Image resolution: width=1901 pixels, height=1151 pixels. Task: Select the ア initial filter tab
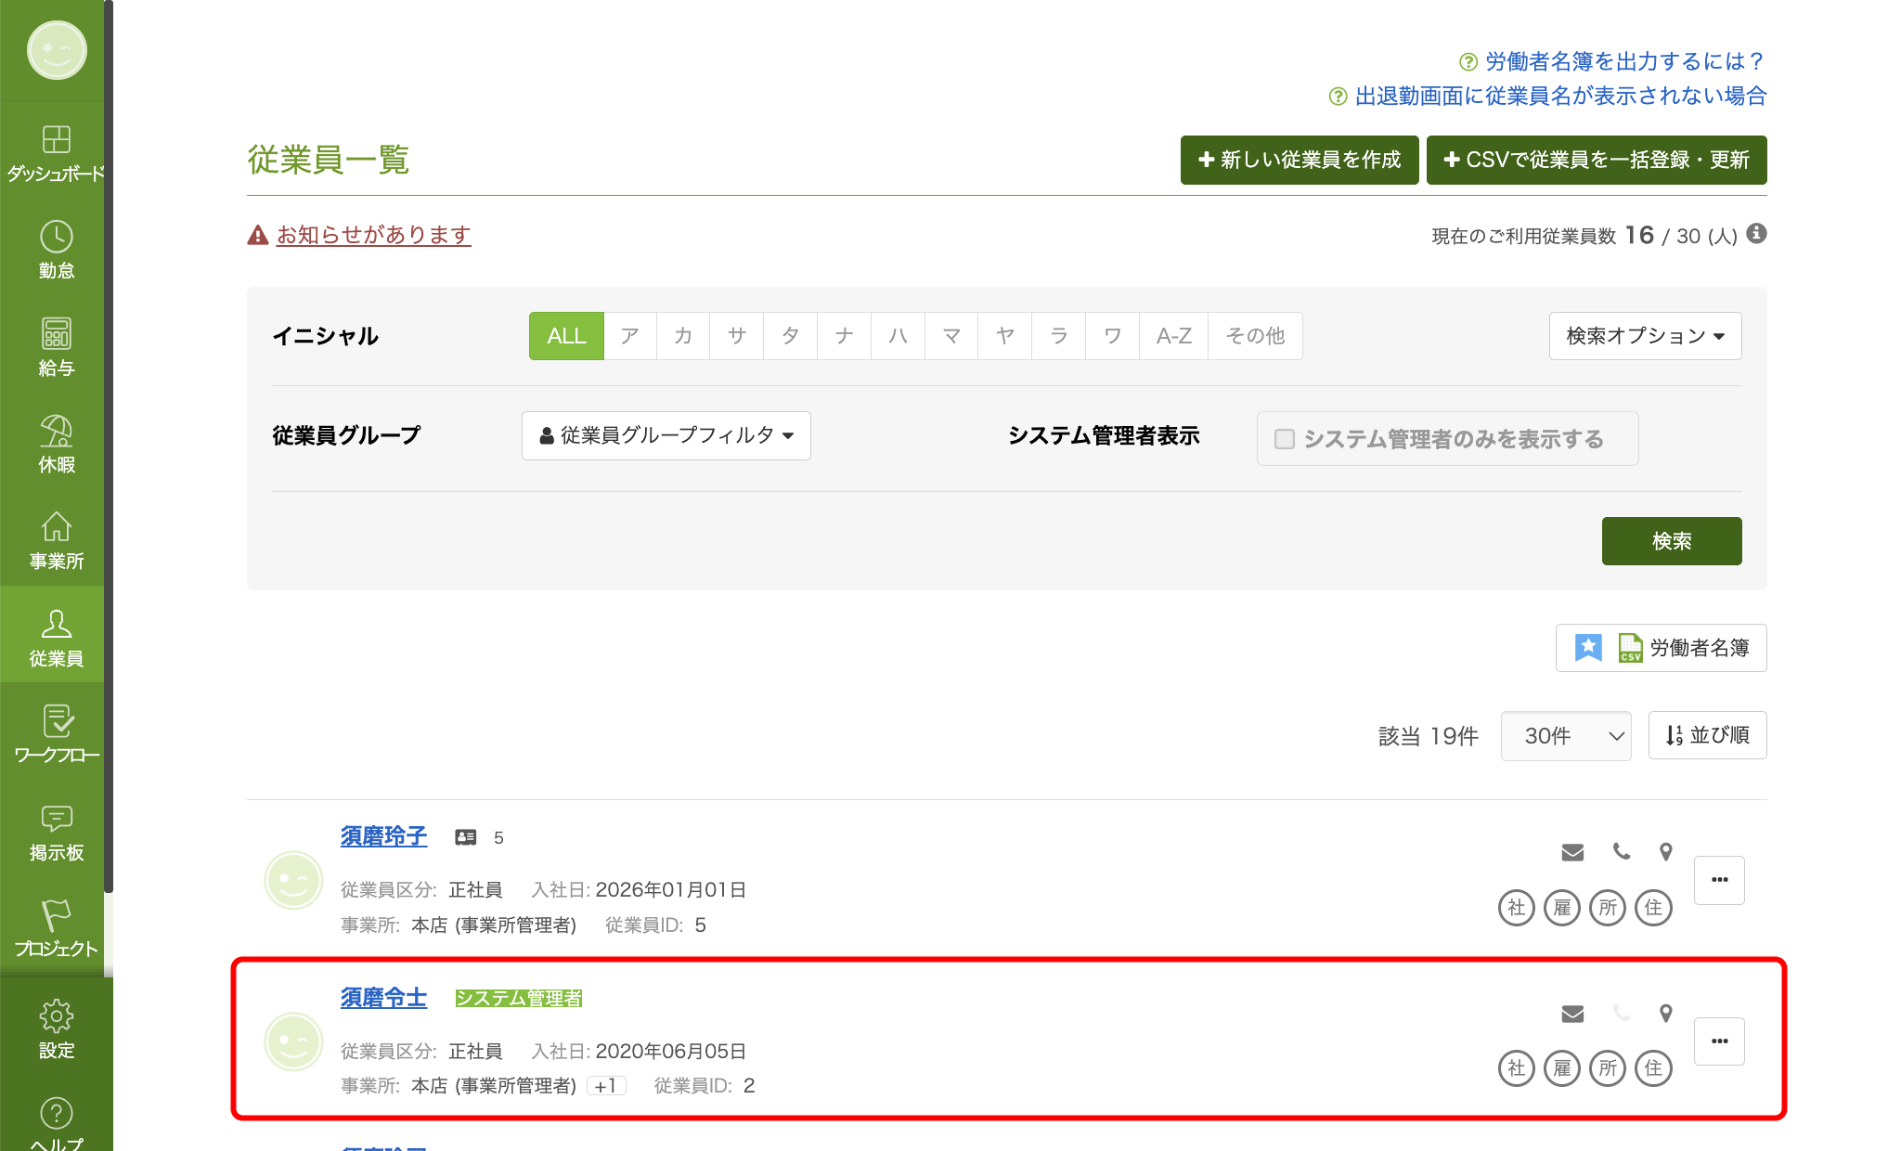coord(630,336)
